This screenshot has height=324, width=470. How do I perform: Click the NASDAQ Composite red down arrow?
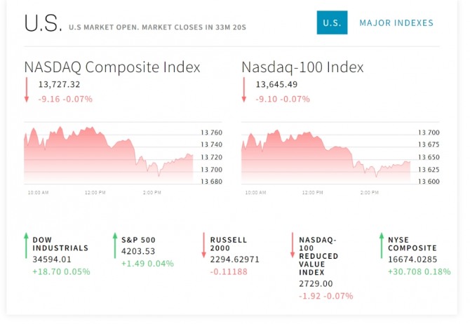pyautogui.click(x=27, y=90)
